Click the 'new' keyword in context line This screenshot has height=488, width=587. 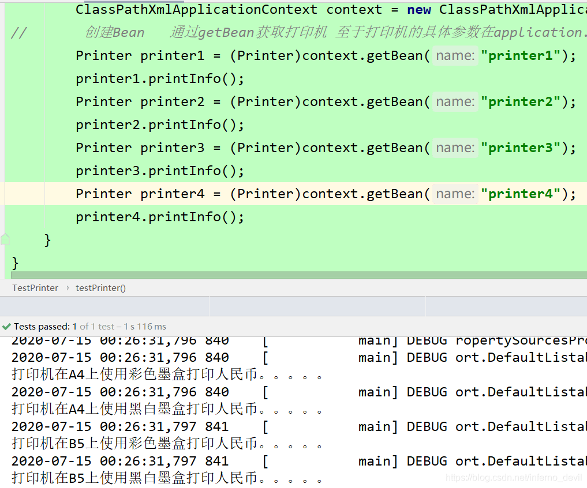coord(419,10)
